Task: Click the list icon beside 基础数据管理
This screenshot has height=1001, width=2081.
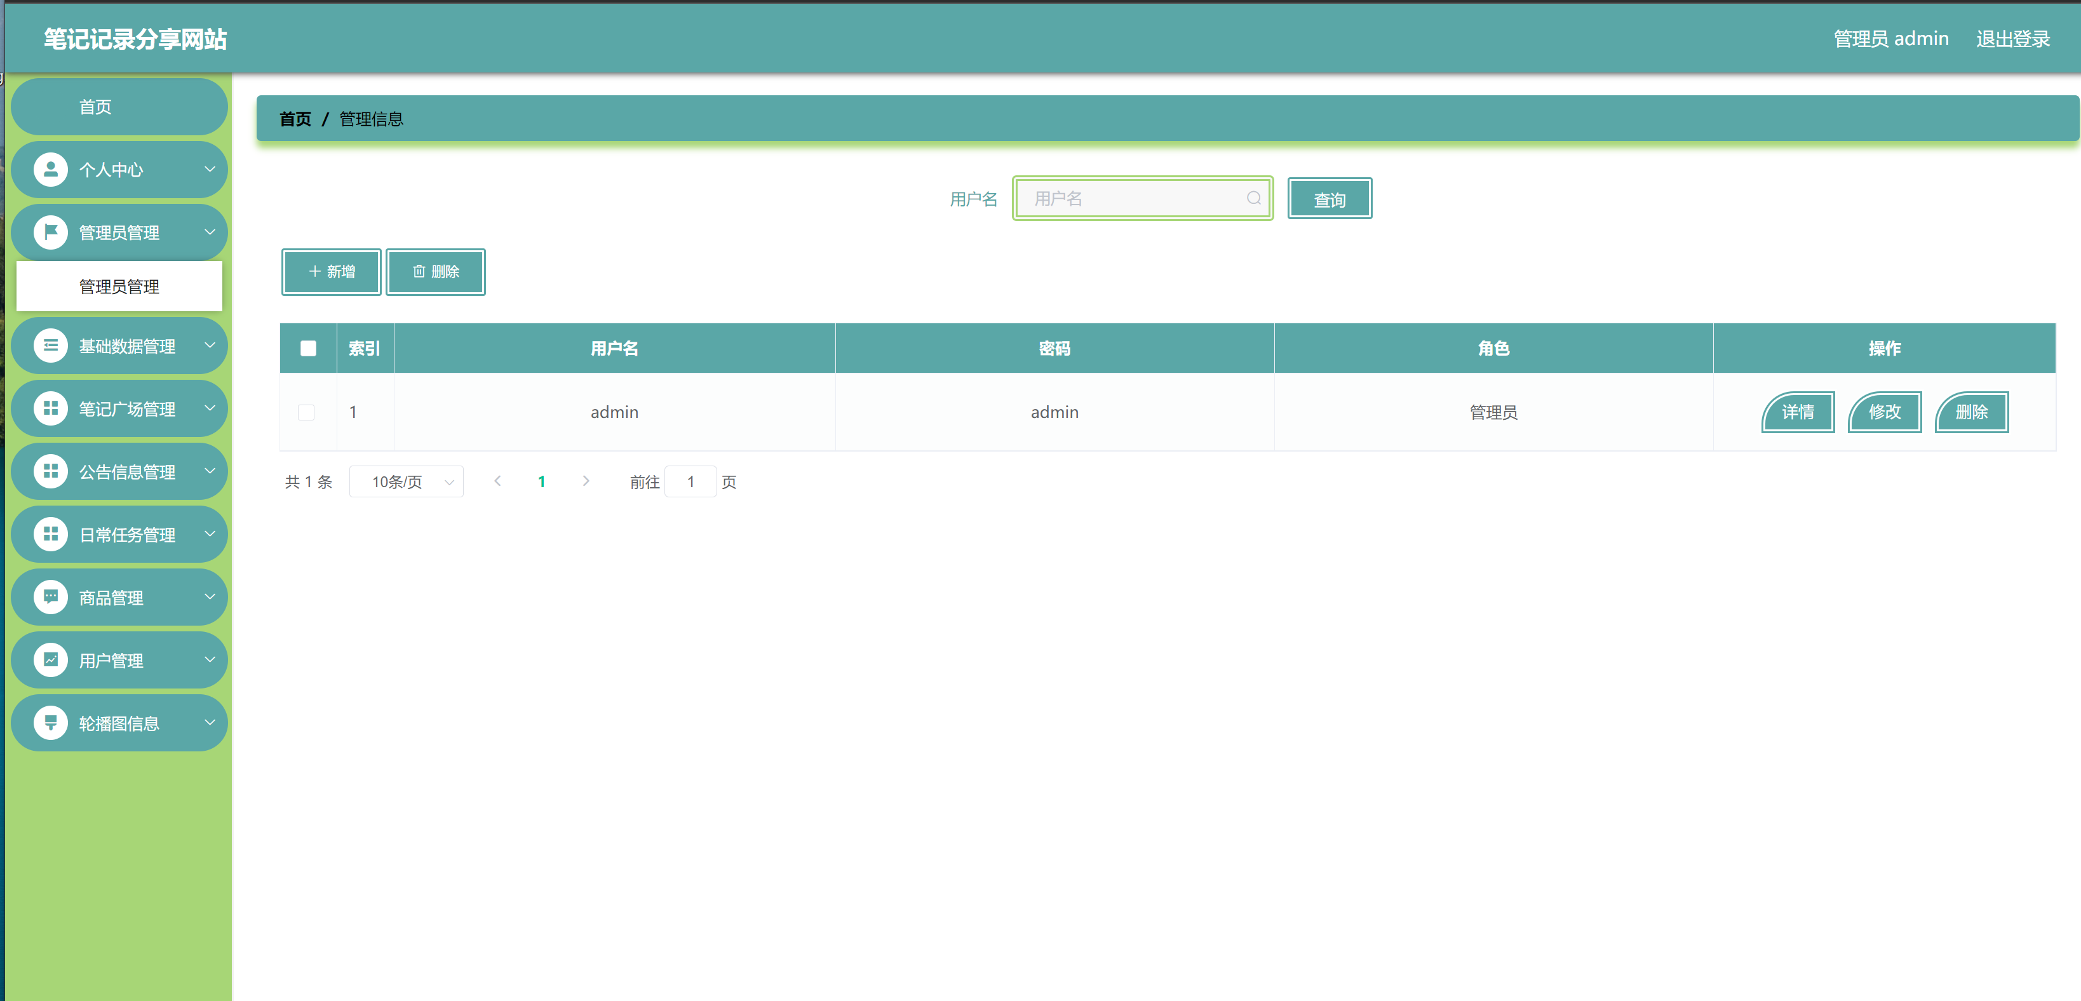Action: [51, 346]
